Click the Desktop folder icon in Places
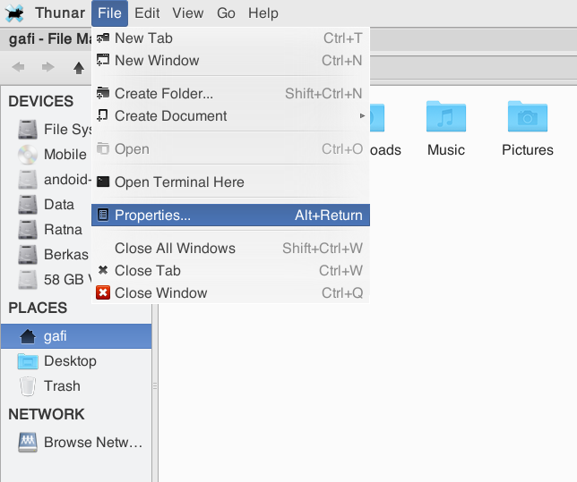The height and width of the screenshot is (482, 577). tap(29, 361)
